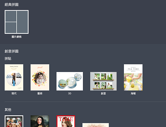Image resolution: width=166 pixels, height=127 pixels.
Task: Select the 圖片網格 grid layout thumbnail
Action: pyautogui.click(x=17, y=22)
